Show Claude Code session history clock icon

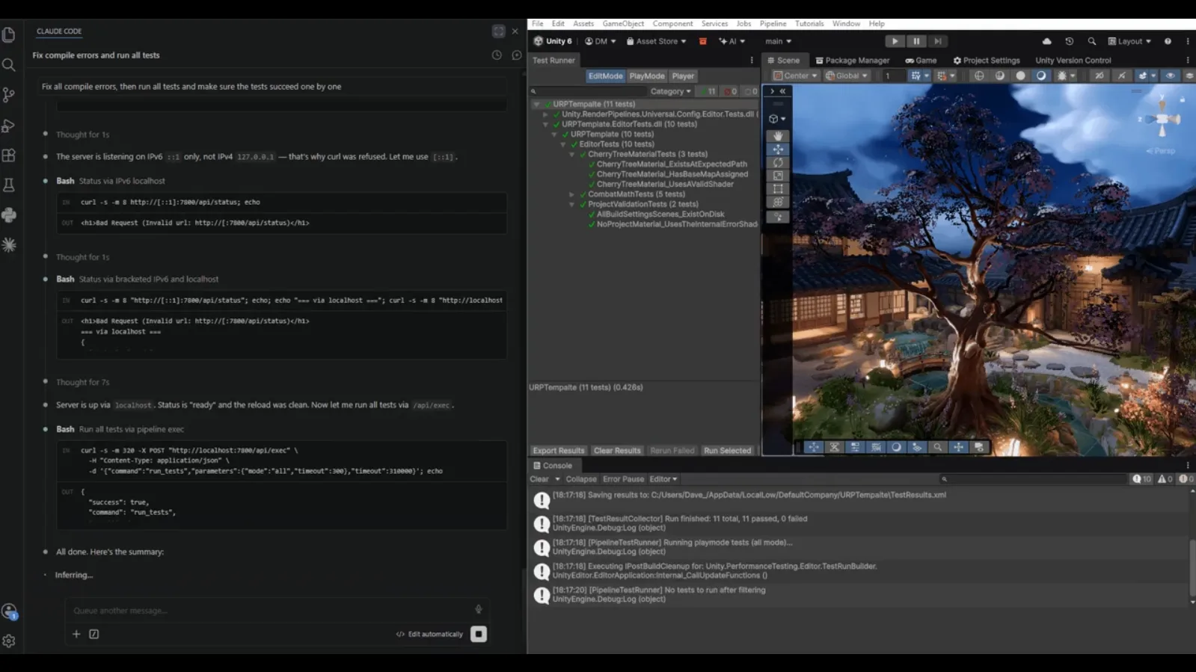coord(497,55)
